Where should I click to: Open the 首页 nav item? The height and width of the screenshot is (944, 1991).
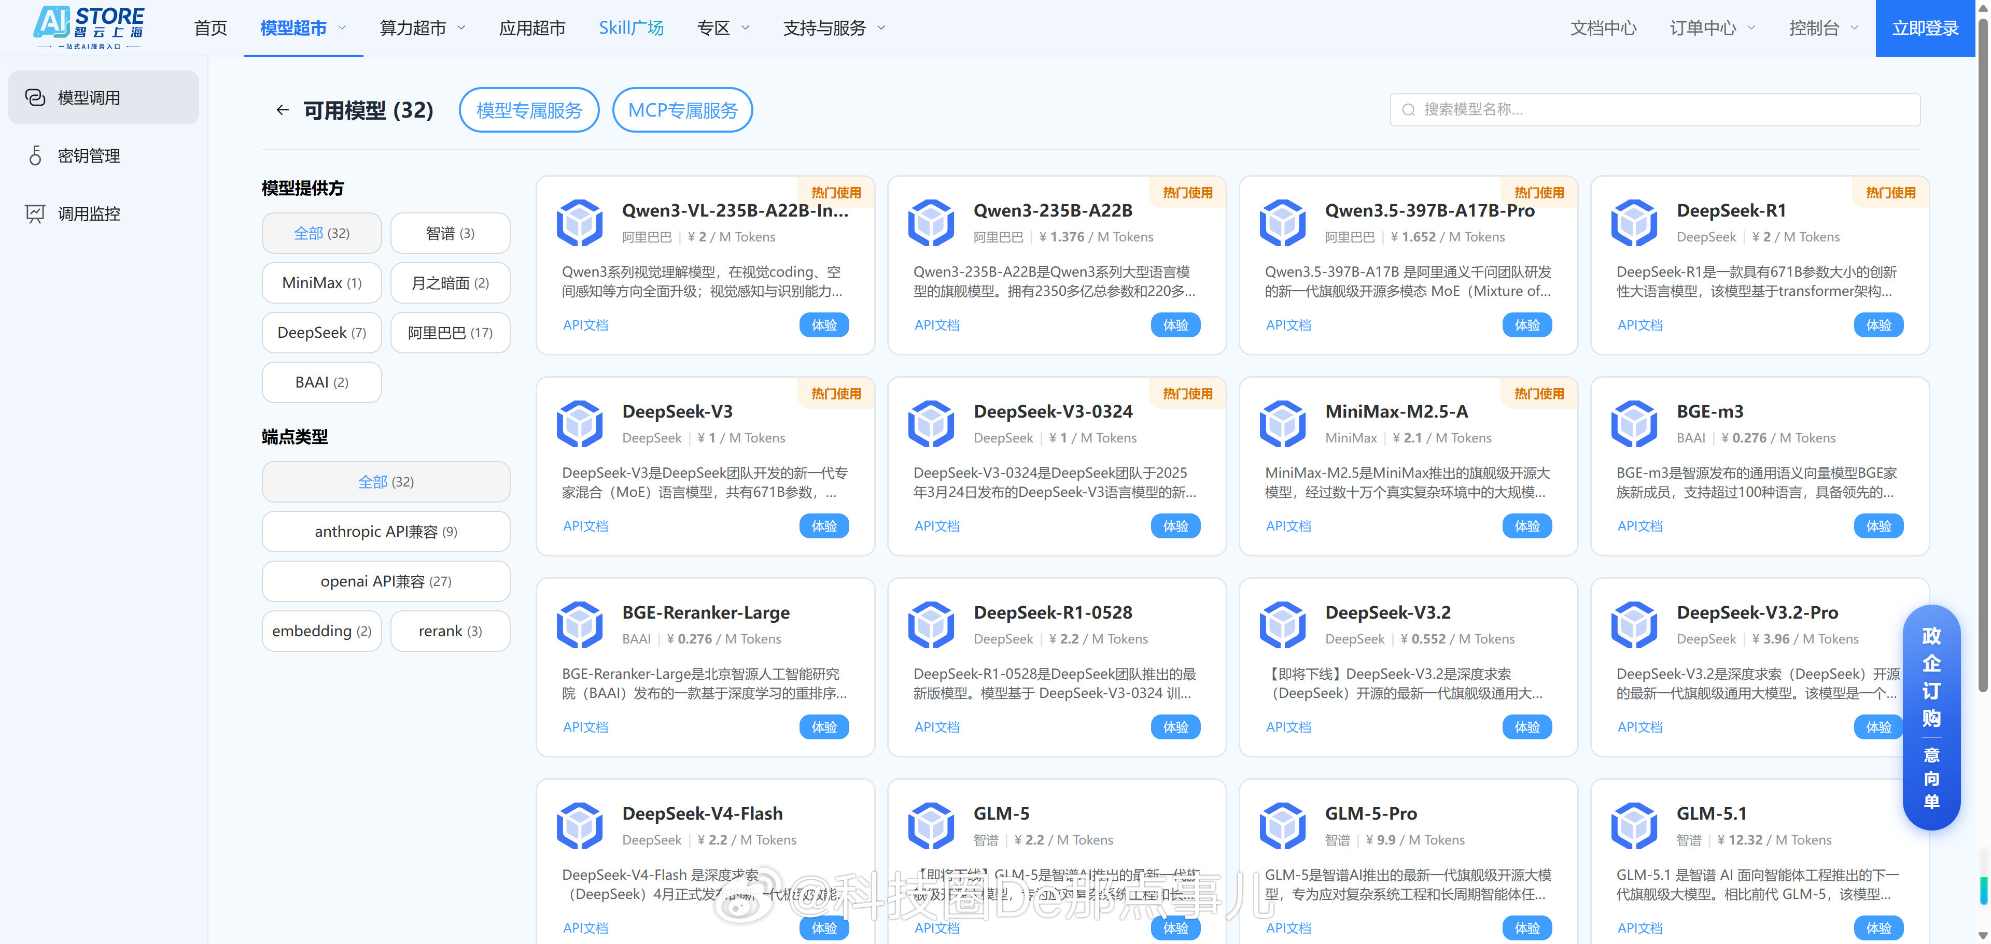[210, 28]
